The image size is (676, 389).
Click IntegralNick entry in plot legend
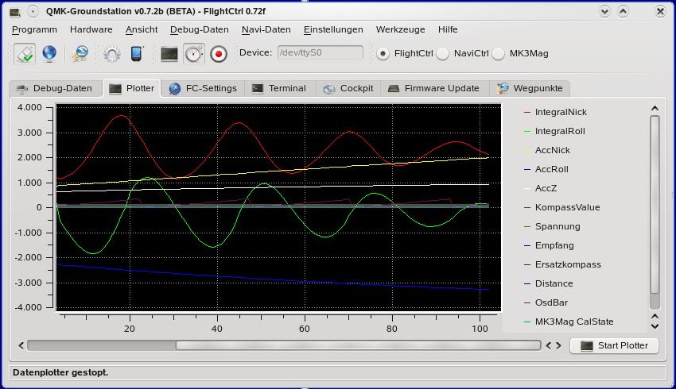560,112
